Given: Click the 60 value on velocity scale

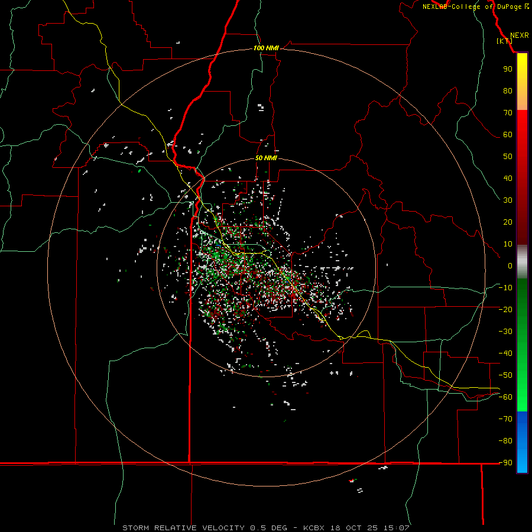Looking at the screenshot, I should [x=508, y=135].
